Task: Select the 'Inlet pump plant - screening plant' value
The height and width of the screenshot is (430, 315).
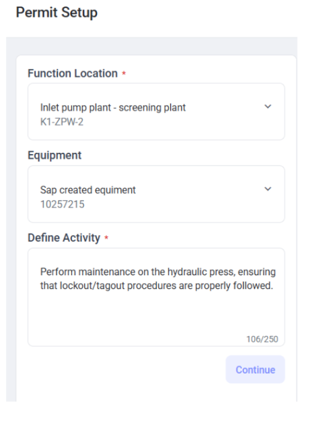Action: tap(113, 107)
